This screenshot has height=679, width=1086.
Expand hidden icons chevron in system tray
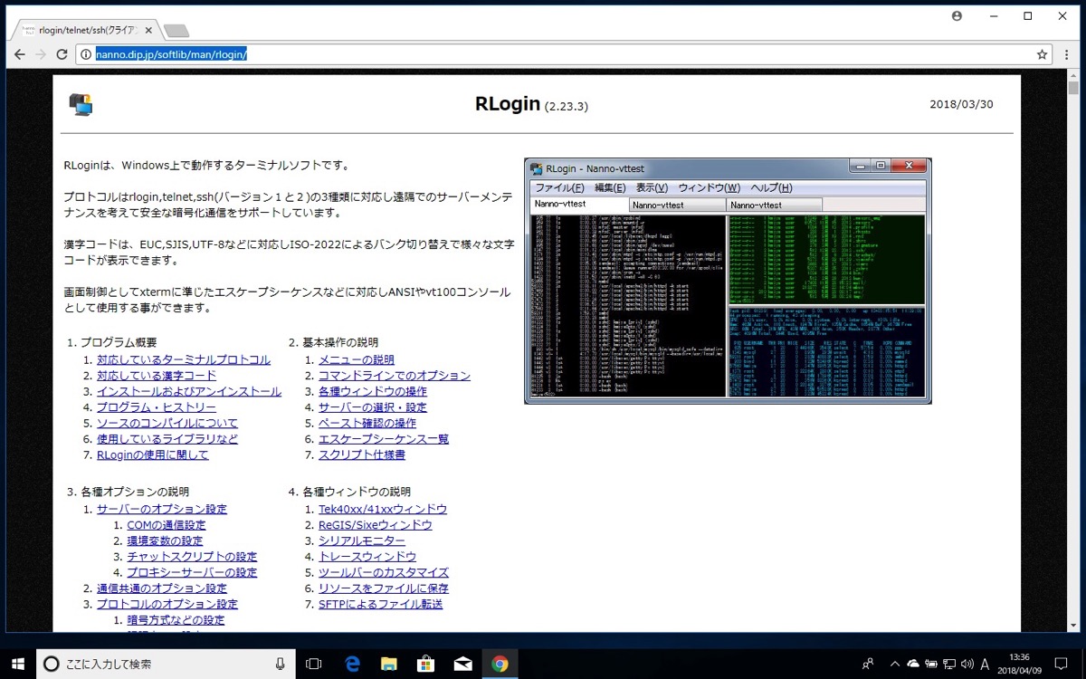pos(894,663)
